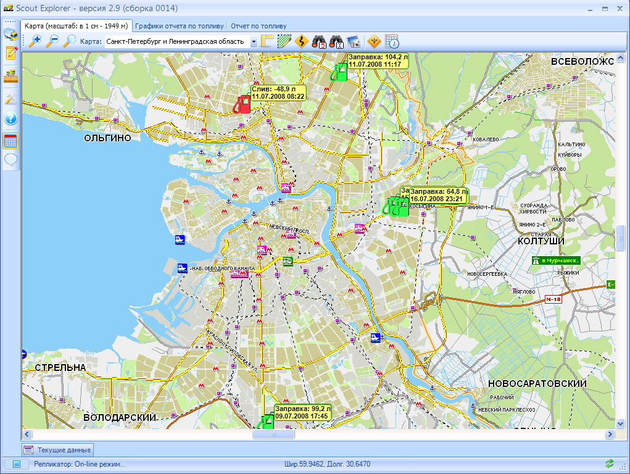Select the checkered zone editing tool
Screen dimensions: 630x474
(284, 41)
